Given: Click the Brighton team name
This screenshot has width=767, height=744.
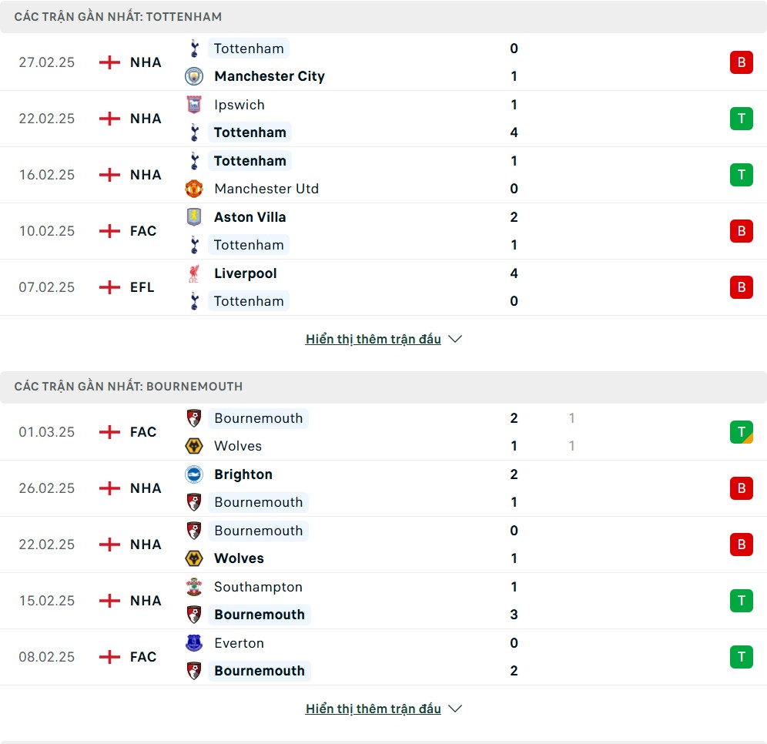Looking at the screenshot, I should coord(243,474).
